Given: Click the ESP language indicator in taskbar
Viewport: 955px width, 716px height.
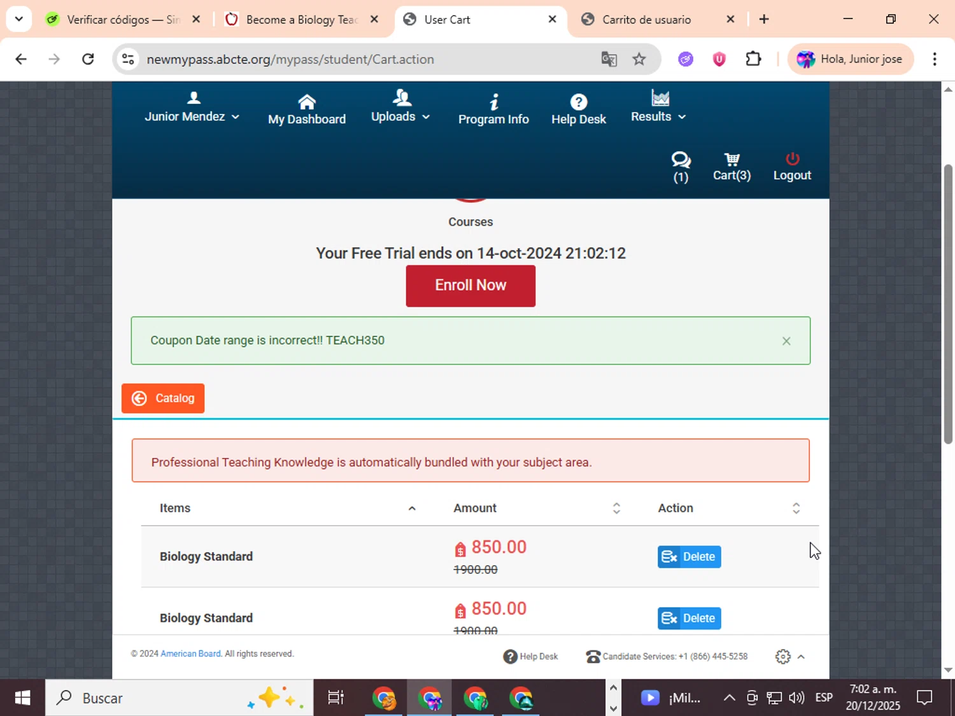Looking at the screenshot, I should (x=824, y=698).
